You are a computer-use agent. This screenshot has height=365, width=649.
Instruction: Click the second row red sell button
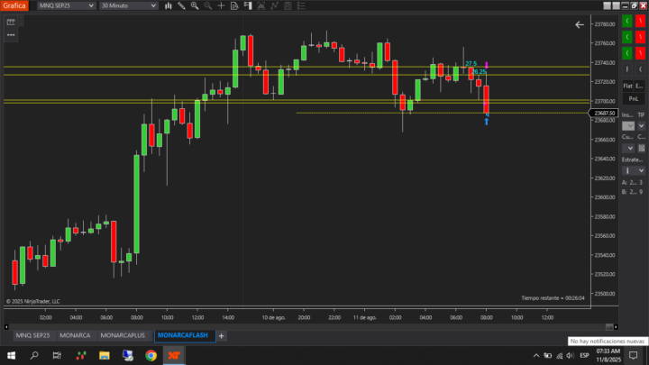pos(640,37)
